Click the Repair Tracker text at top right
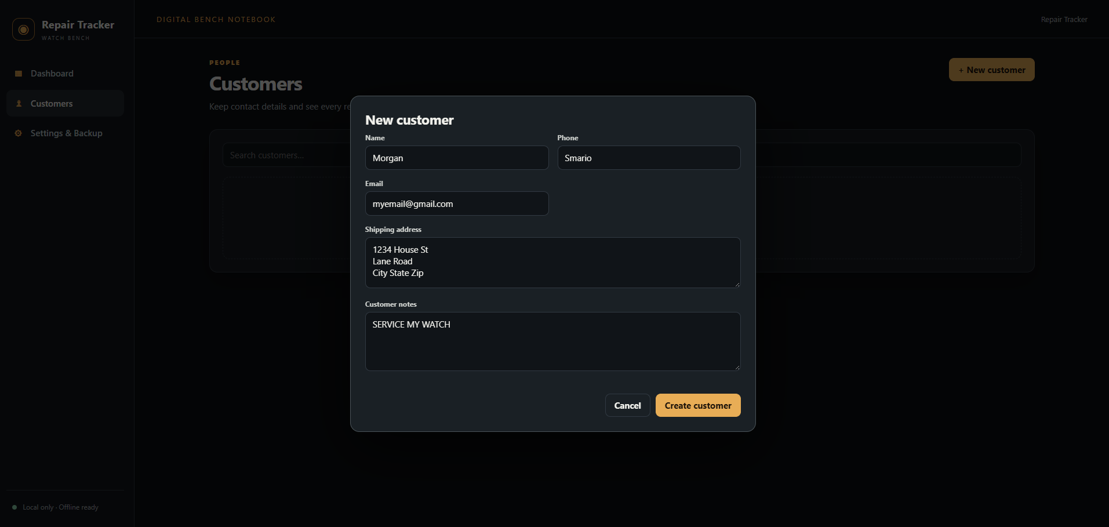Viewport: 1109px width, 527px height. pyautogui.click(x=1064, y=20)
